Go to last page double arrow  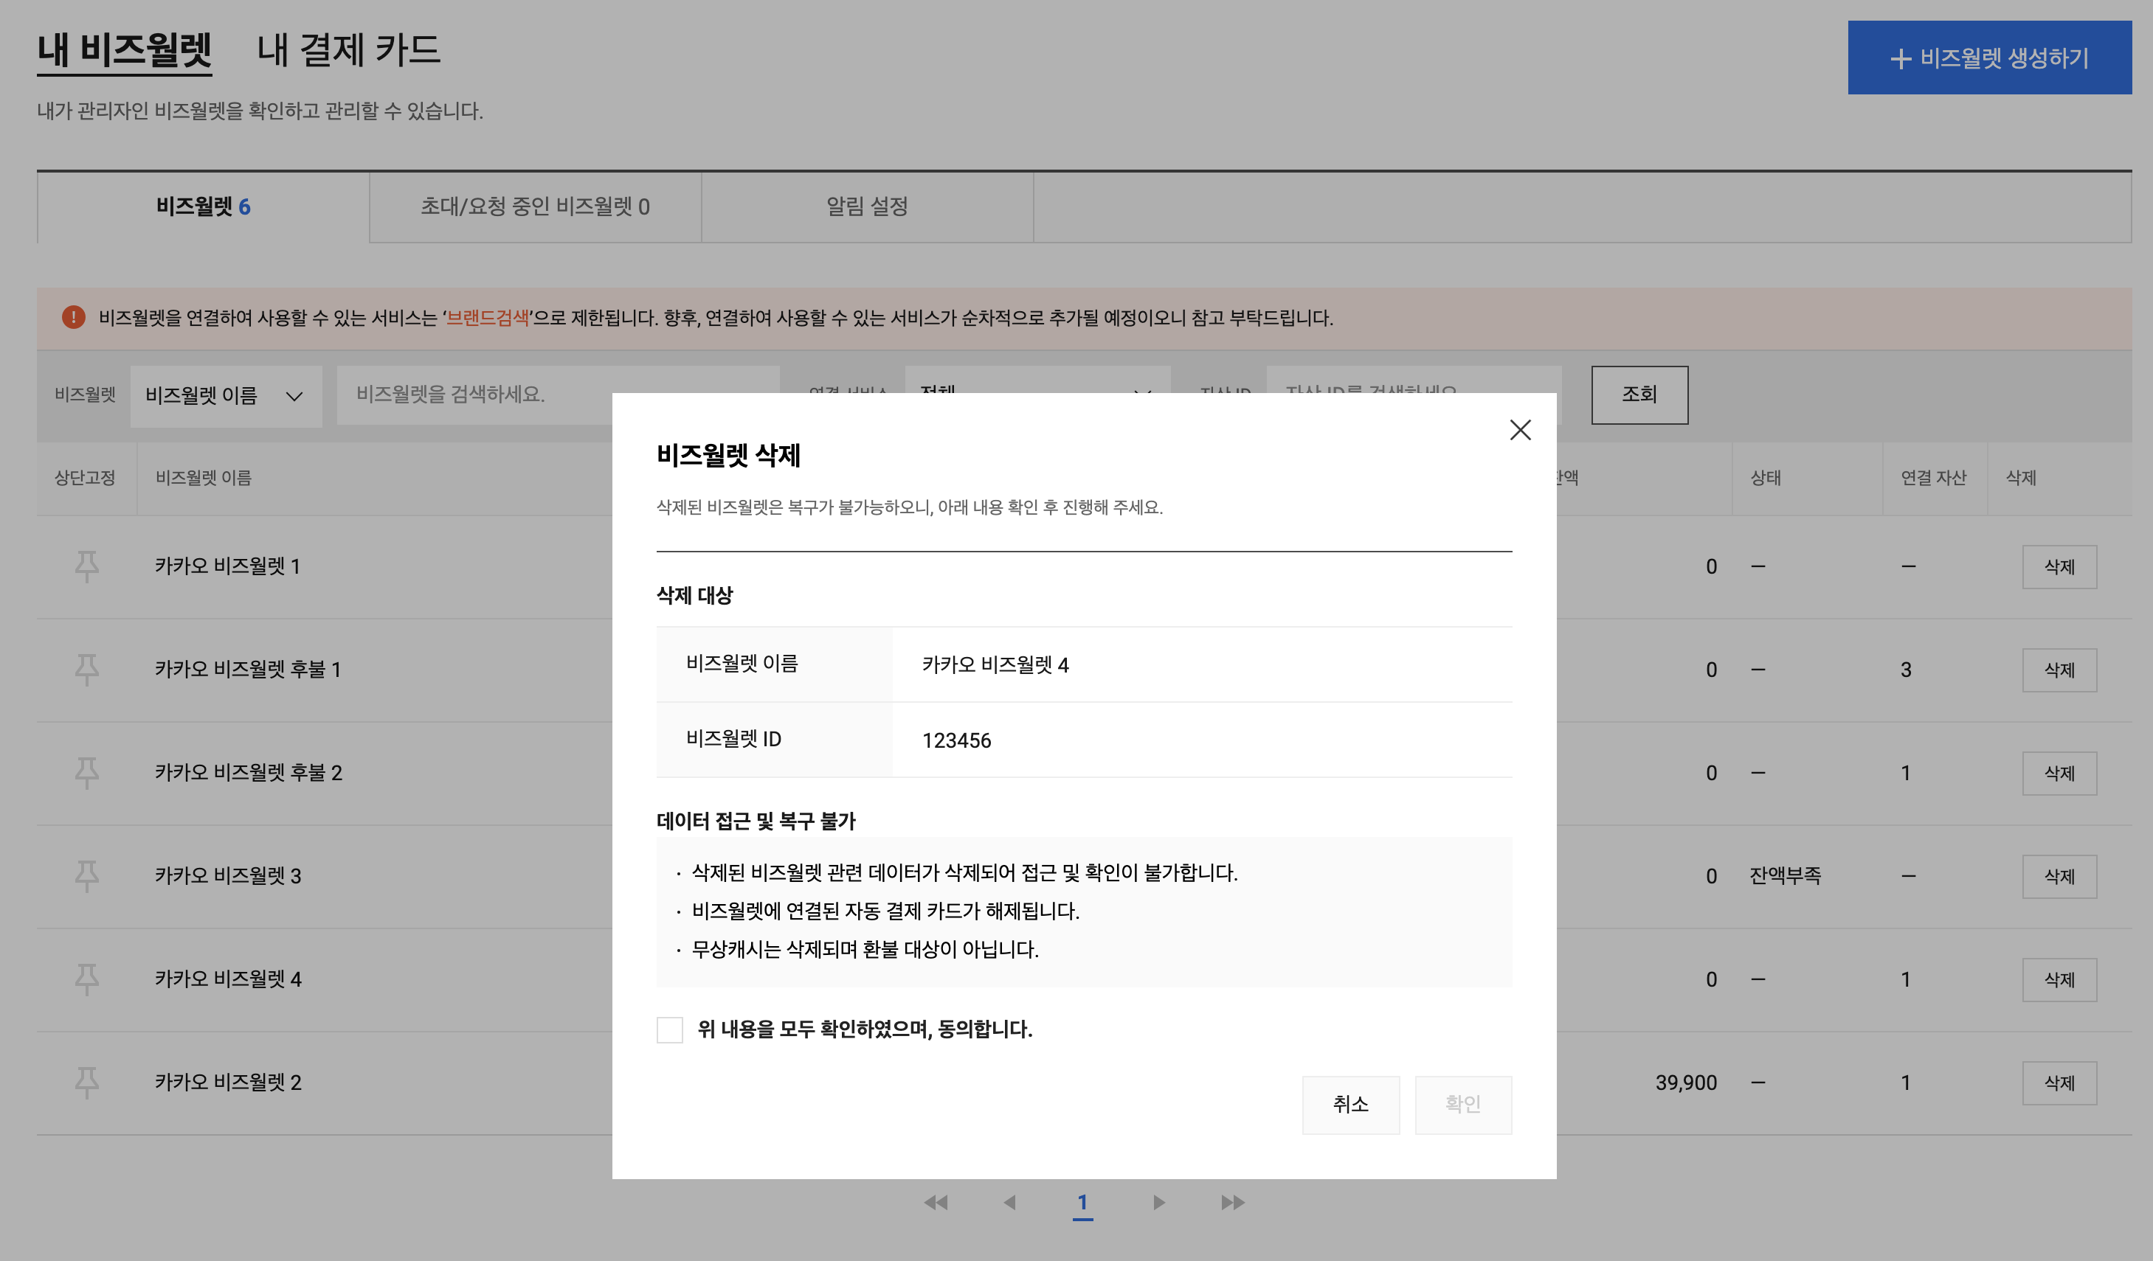pyautogui.click(x=1232, y=1202)
